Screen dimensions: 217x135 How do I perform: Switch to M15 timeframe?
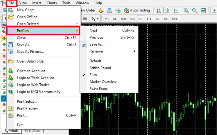tap(124, 19)
